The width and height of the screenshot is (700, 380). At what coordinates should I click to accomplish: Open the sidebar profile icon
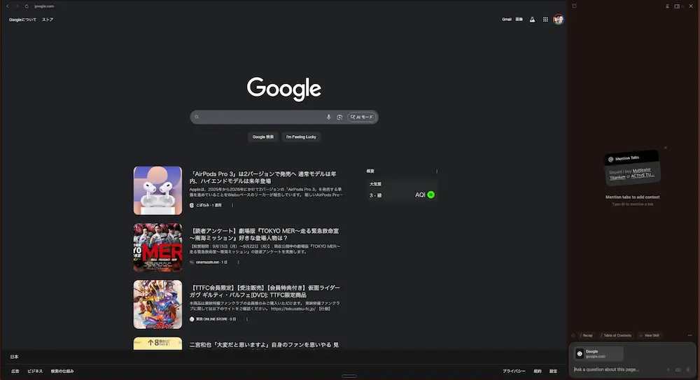[x=667, y=6]
